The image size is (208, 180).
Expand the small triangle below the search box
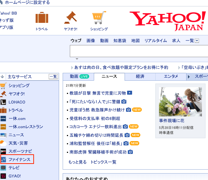(x=77, y=59)
